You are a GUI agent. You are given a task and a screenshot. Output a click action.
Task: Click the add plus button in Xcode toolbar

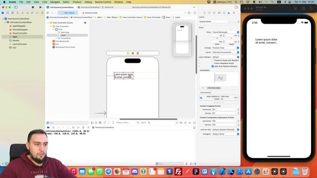pyautogui.click(x=194, y=7)
